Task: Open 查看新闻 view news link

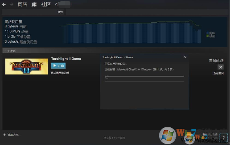Action: point(218,73)
